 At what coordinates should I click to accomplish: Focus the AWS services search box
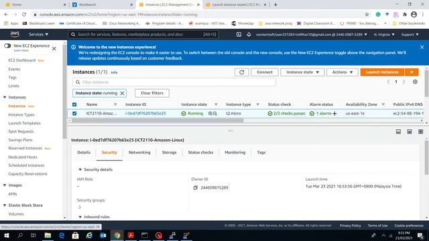click(143, 34)
